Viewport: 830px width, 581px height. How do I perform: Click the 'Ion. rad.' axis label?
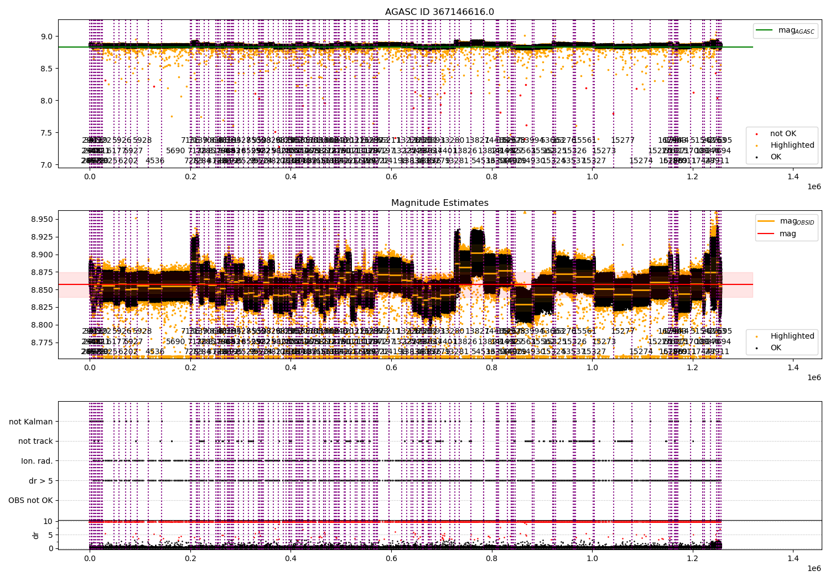pos(37,461)
